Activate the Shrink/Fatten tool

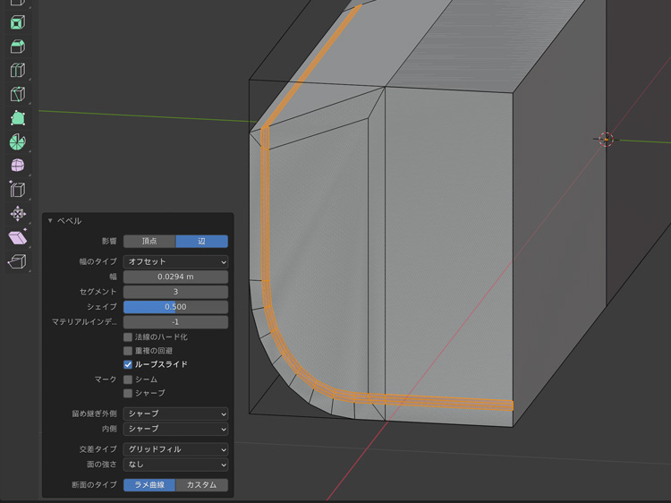17,214
